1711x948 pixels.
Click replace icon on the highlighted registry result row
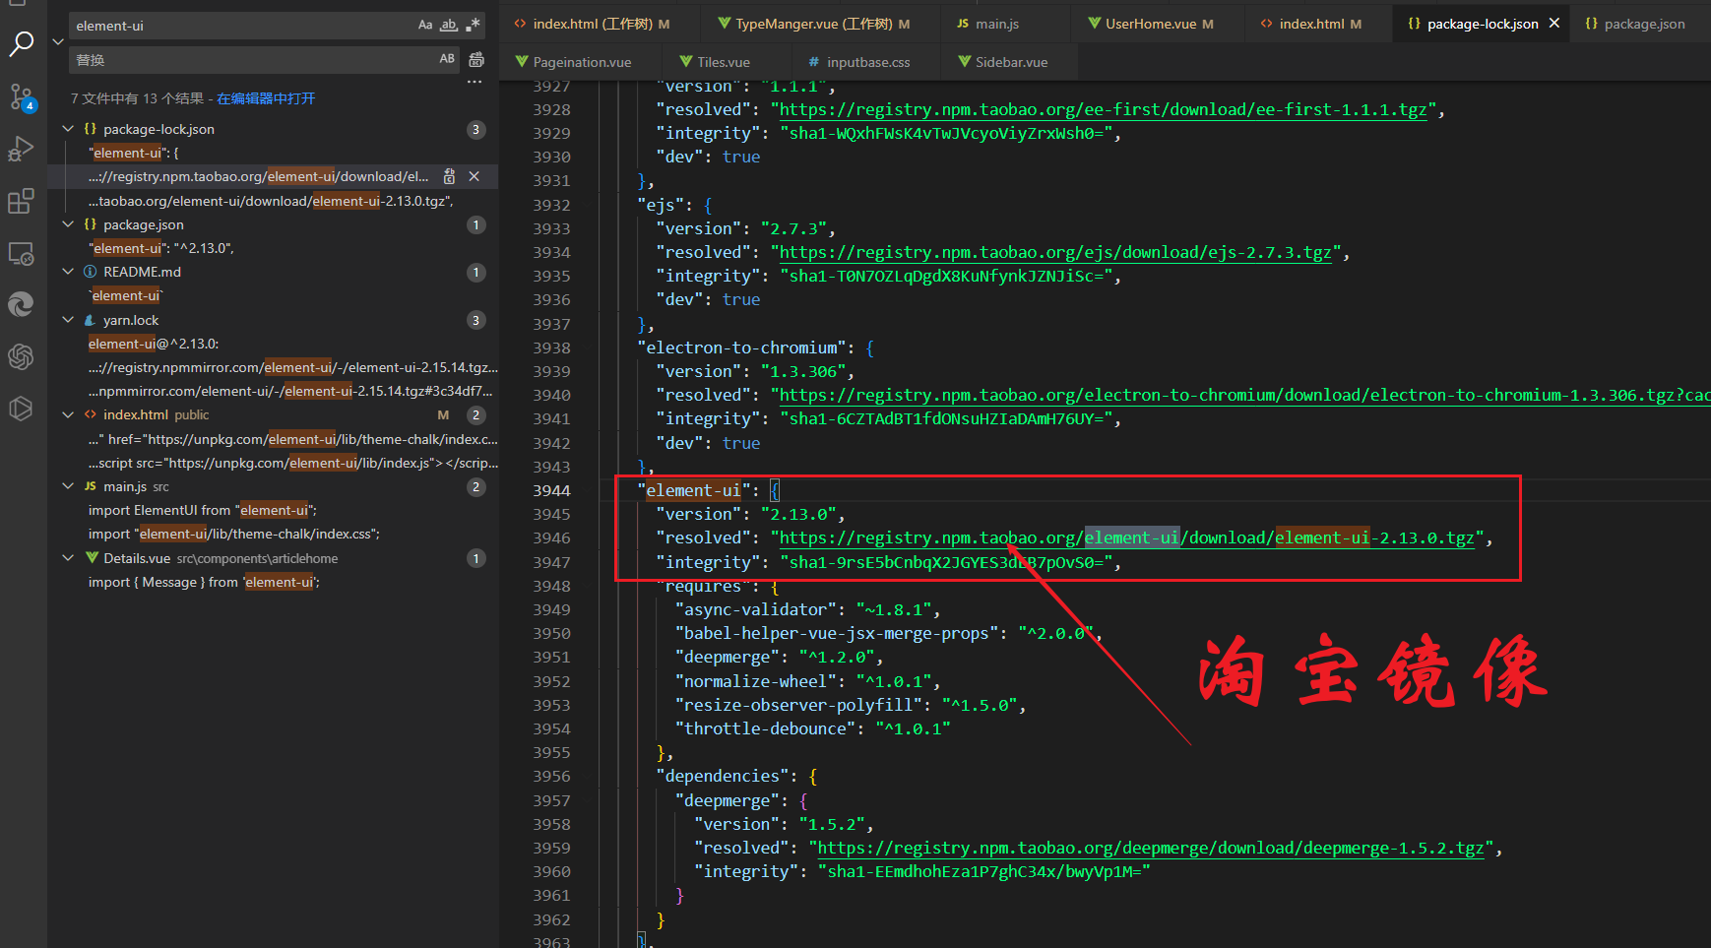449,176
